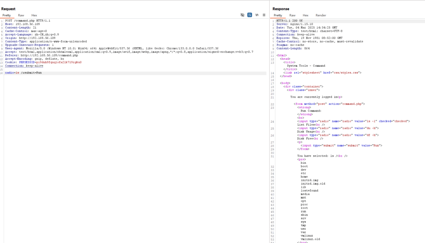Click the HTTP/1.1 200 OK status line
Viewport: 425px width, 243px height.
point(289,21)
